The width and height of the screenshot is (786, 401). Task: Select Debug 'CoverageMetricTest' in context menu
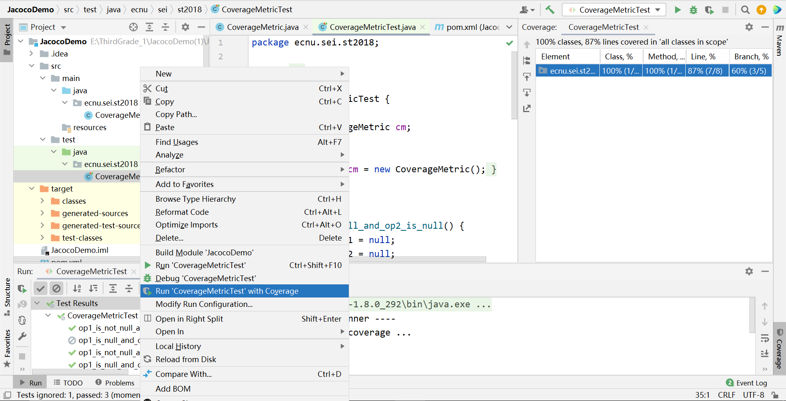pos(244,278)
